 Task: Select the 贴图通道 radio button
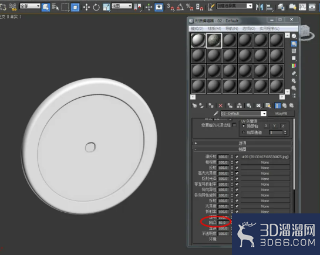tap(243, 132)
